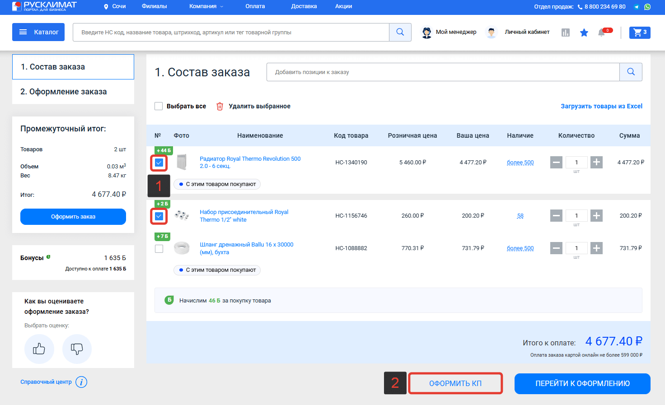This screenshot has height=405, width=665.
Task: Click the Шланг дренажный product thumbnail
Action: [x=182, y=248]
